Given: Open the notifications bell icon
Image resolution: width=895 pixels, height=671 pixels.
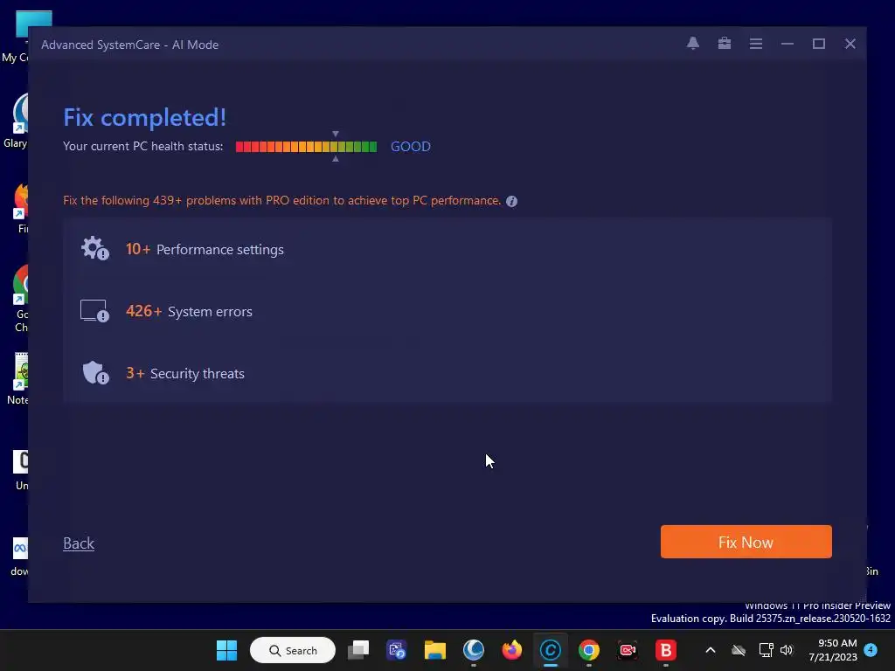Looking at the screenshot, I should [x=693, y=44].
